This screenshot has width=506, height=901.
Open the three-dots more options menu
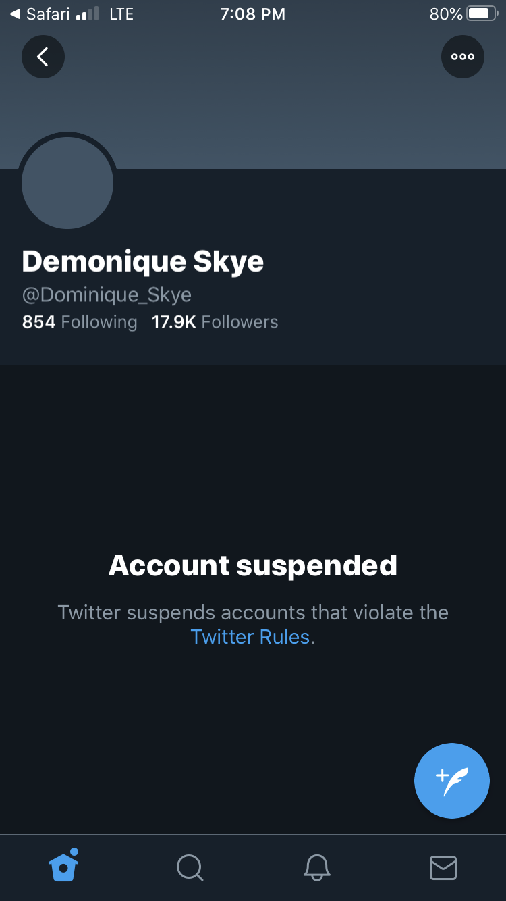pyautogui.click(x=463, y=57)
